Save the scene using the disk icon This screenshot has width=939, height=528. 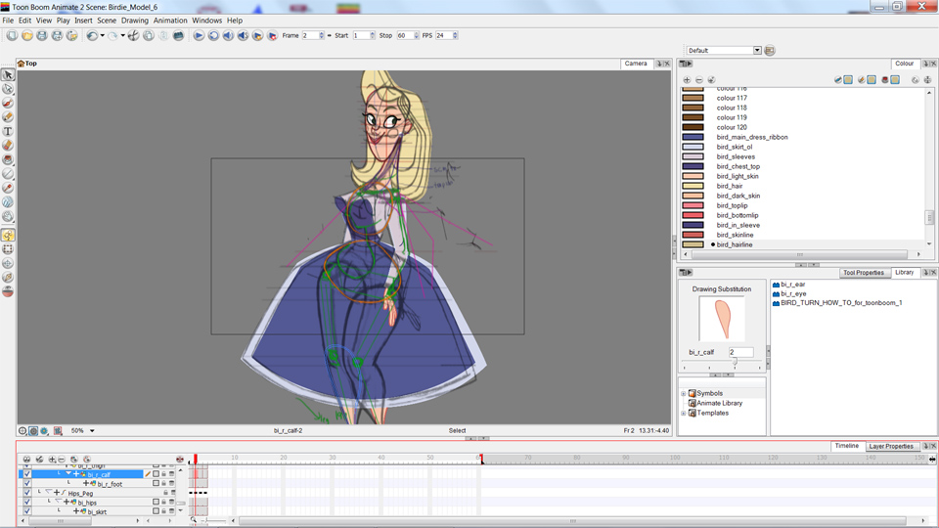click(x=42, y=36)
